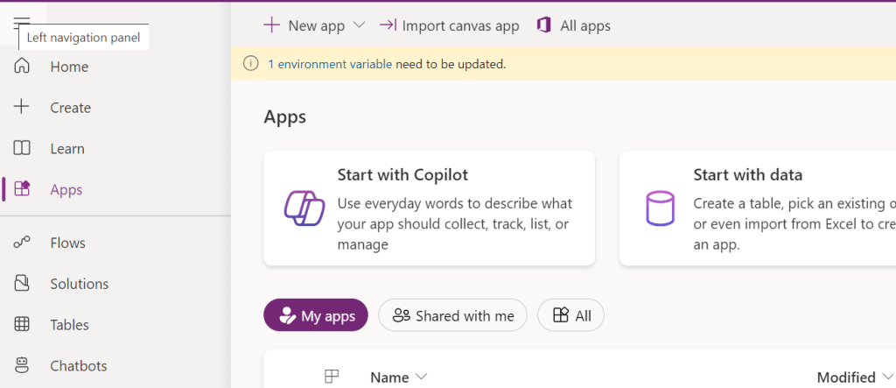The height and width of the screenshot is (388, 896).
Task: Click the Create plus icon in sidebar
Action: click(22, 107)
